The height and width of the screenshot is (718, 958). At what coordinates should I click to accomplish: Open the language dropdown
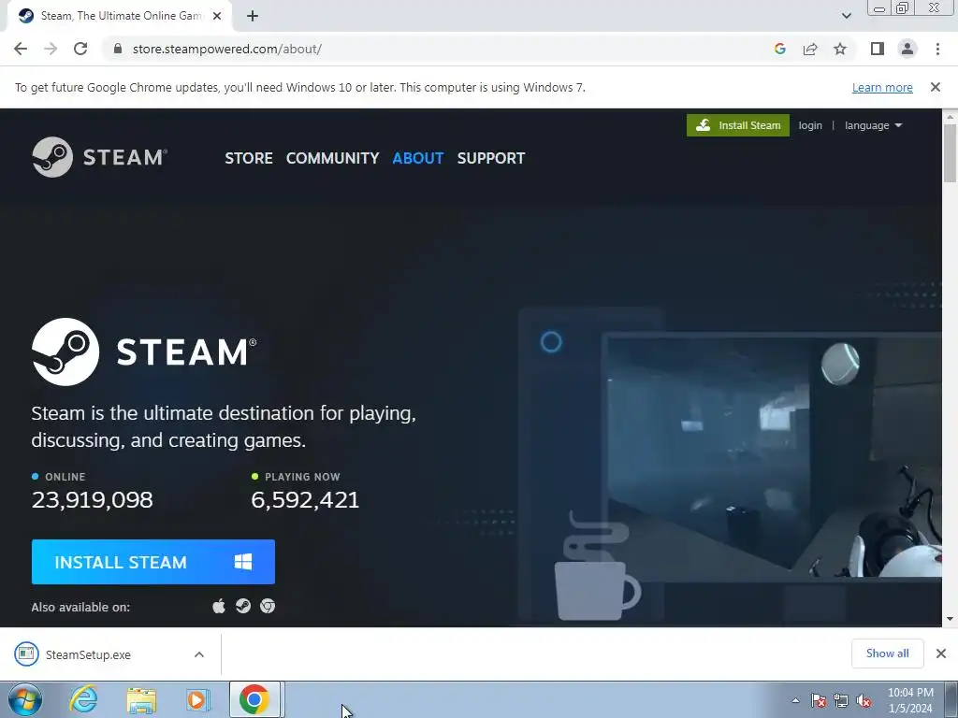click(873, 125)
